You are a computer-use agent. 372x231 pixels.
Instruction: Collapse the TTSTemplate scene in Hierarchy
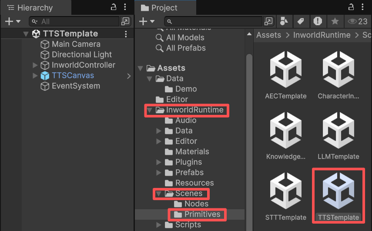pyautogui.click(x=26, y=34)
